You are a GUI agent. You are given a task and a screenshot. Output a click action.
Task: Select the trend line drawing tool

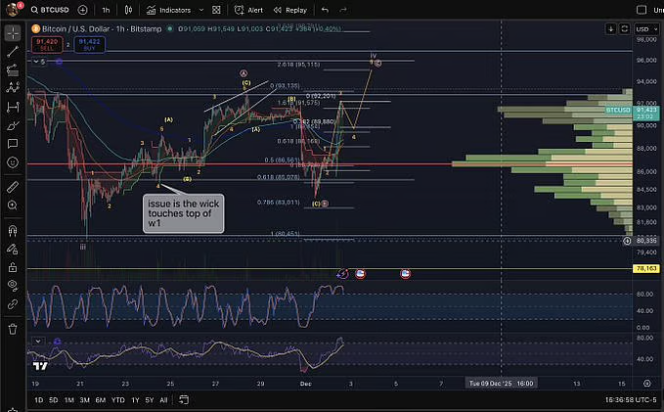pyautogui.click(x=12, y=51)
